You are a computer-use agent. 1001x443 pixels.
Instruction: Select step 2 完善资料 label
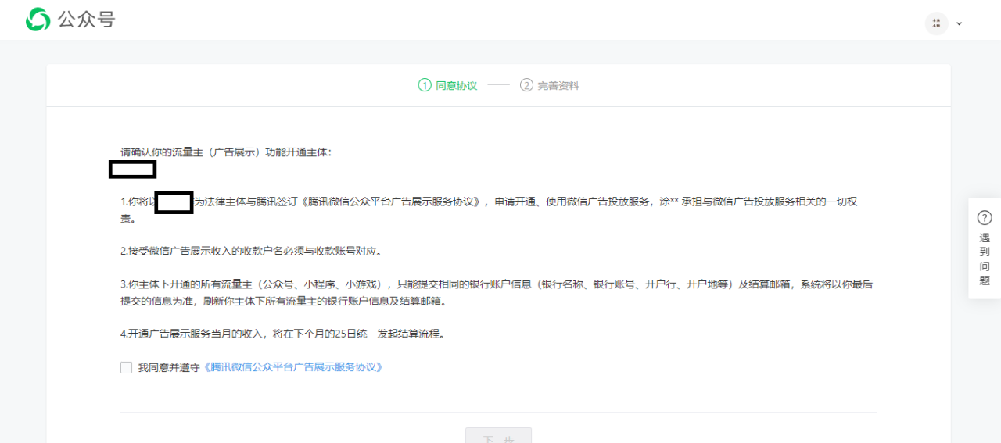(558, 86)
